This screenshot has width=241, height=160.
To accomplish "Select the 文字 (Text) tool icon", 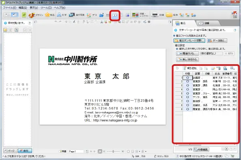I will [x=62, y=15].
